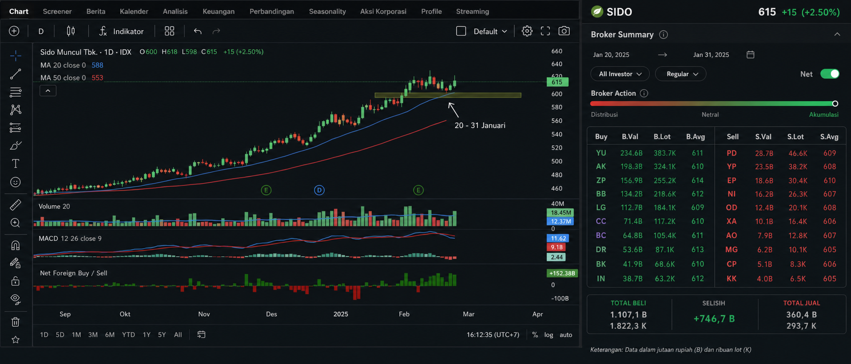Click the Jan 20, 2025 start date
Image resolution: width=851 pixels, height=364 pixels.
coord(611,55)
